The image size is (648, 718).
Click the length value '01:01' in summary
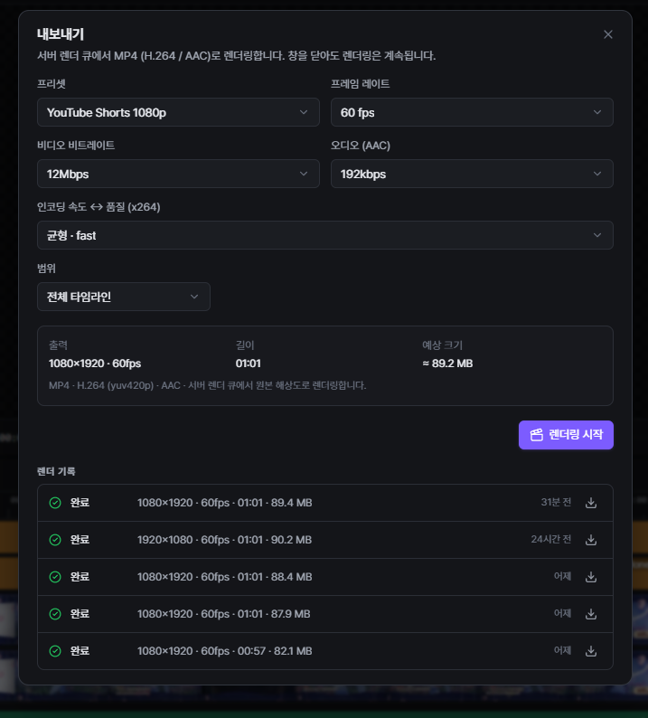pos(248,364)
